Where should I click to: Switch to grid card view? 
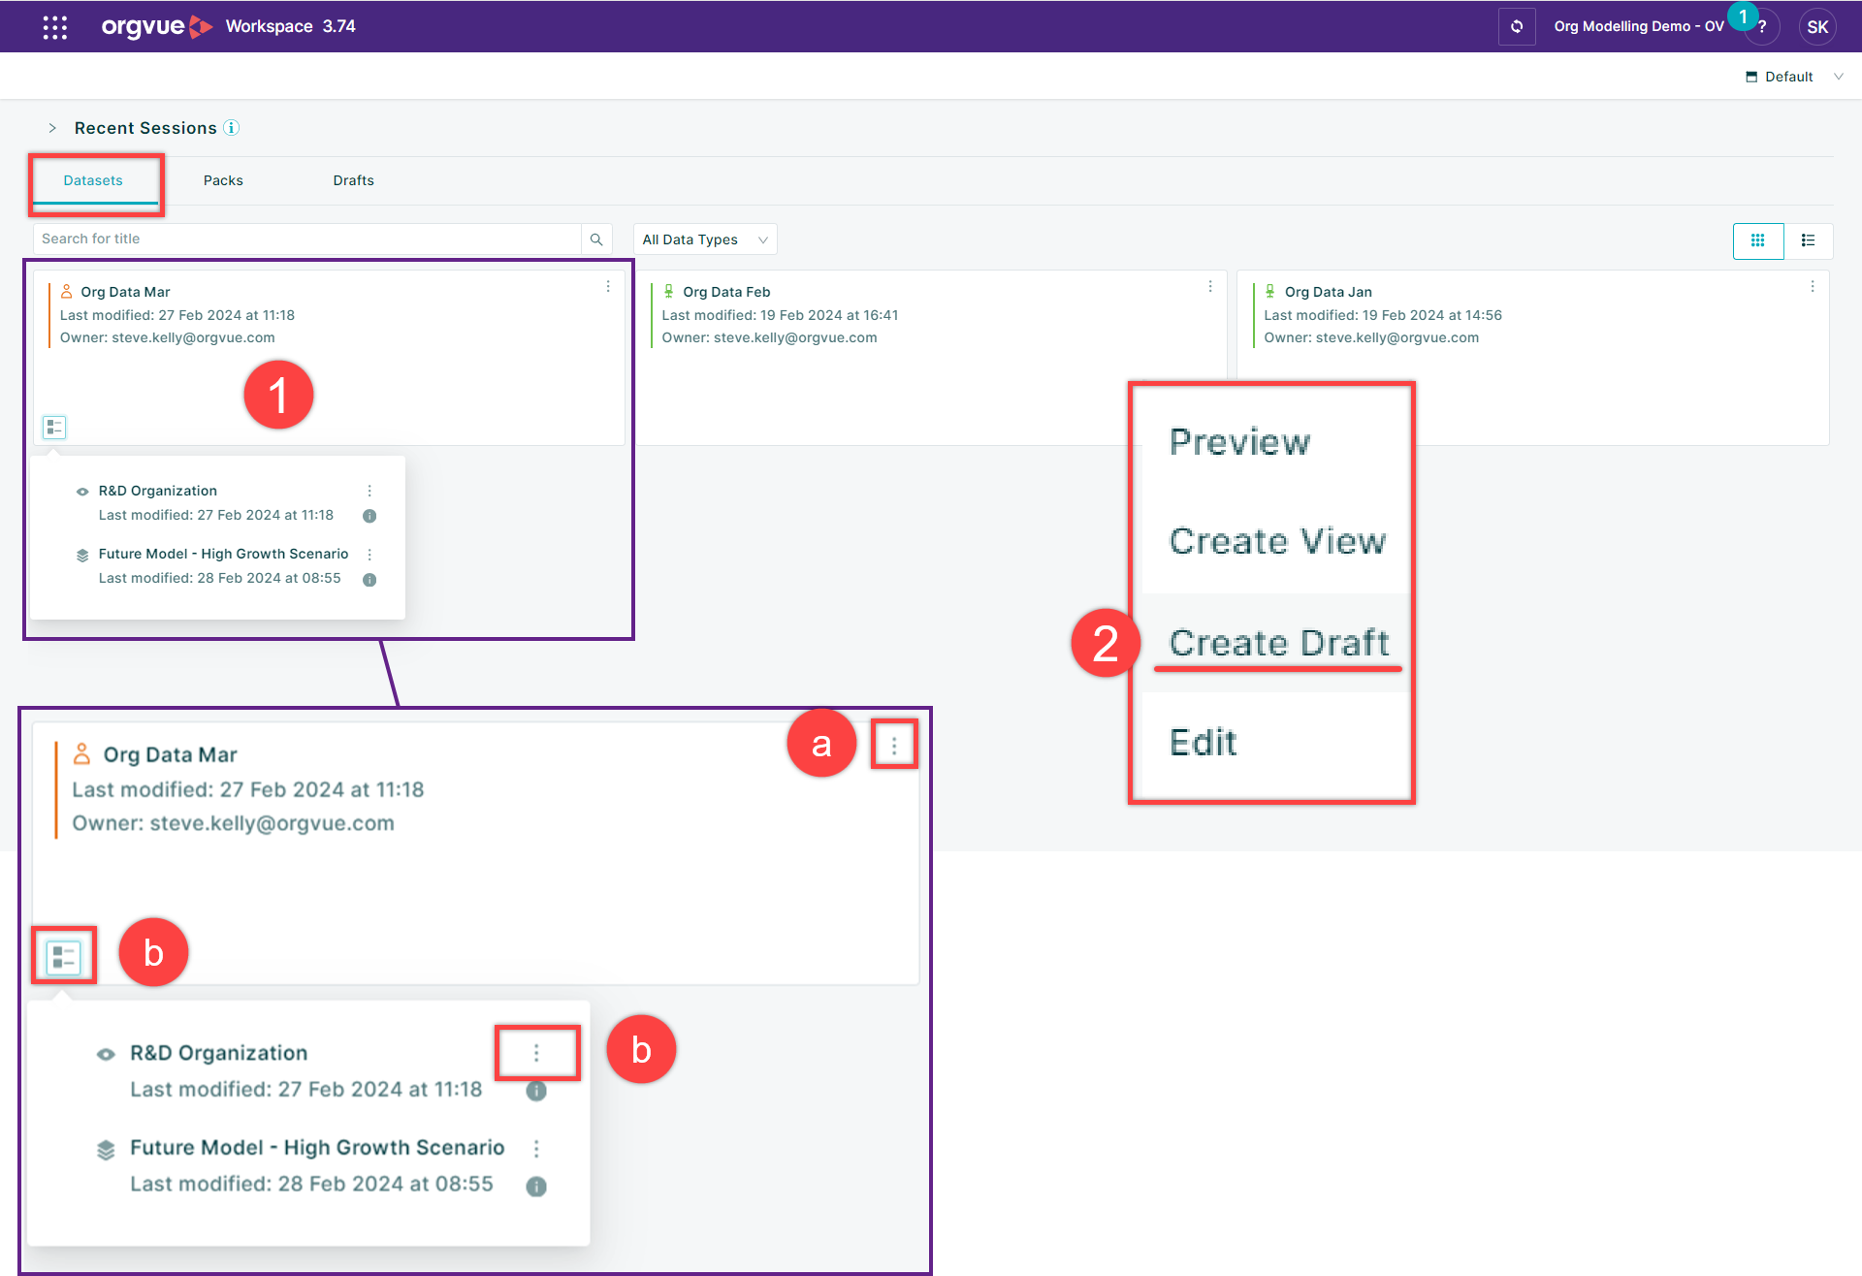tap(1757, 240)
